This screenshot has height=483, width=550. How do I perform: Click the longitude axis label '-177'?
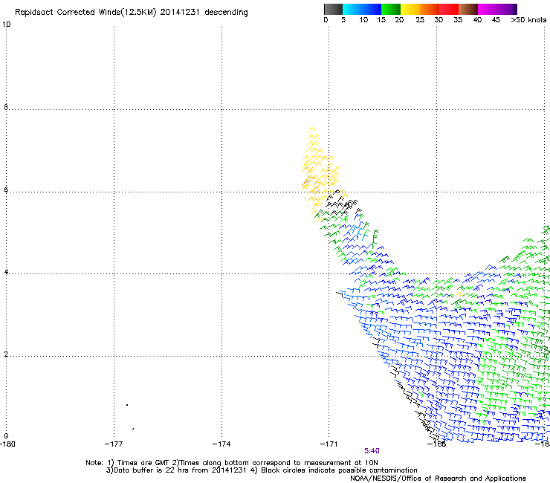[x=114, y=444]
